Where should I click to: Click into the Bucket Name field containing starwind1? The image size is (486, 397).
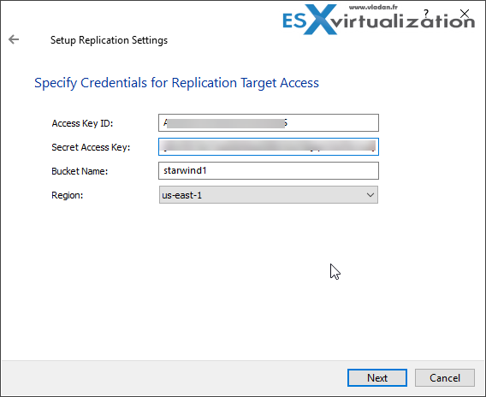coord(269,171)
